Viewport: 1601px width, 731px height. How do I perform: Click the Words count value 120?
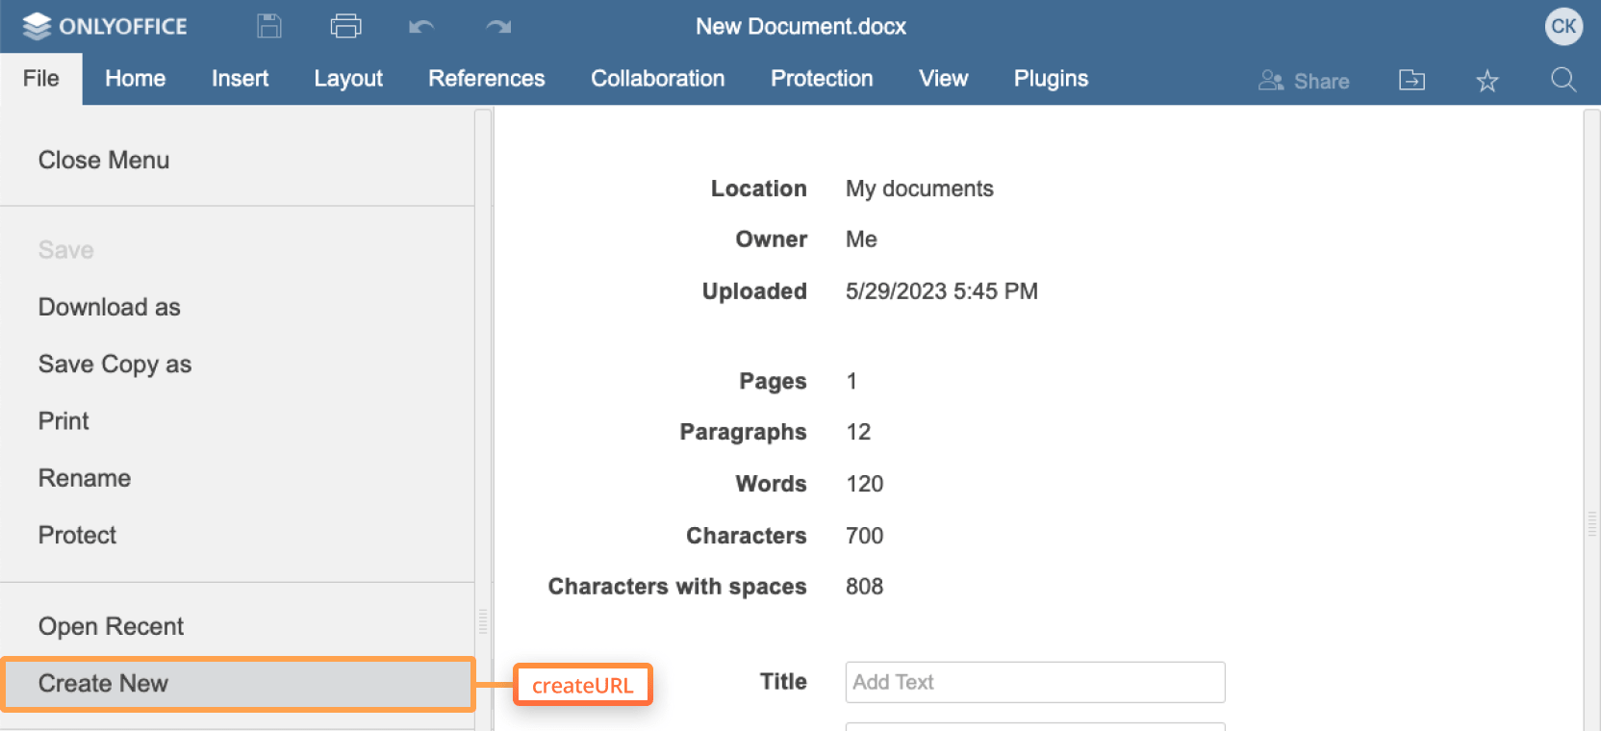[x=865, y=484]
